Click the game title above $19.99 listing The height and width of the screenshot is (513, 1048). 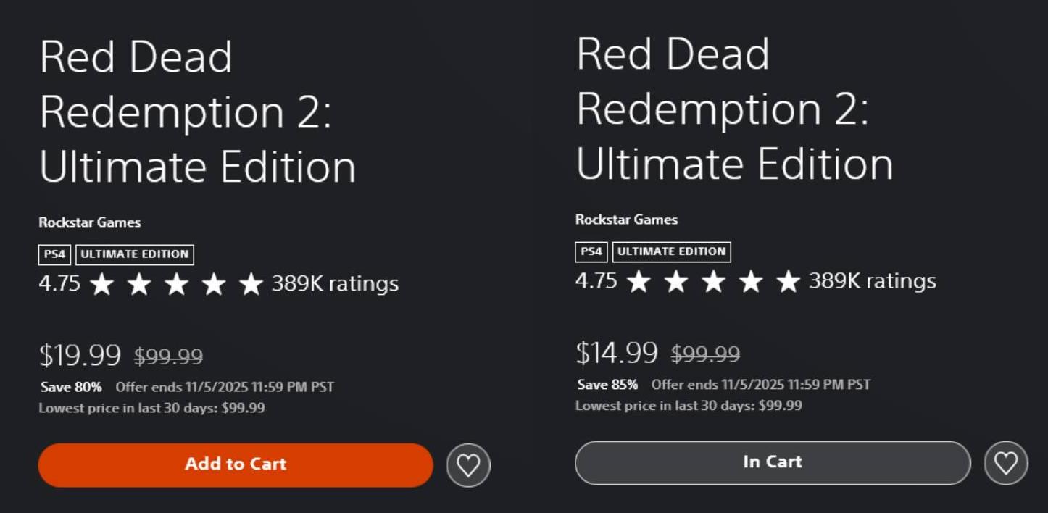coord(197,112)
